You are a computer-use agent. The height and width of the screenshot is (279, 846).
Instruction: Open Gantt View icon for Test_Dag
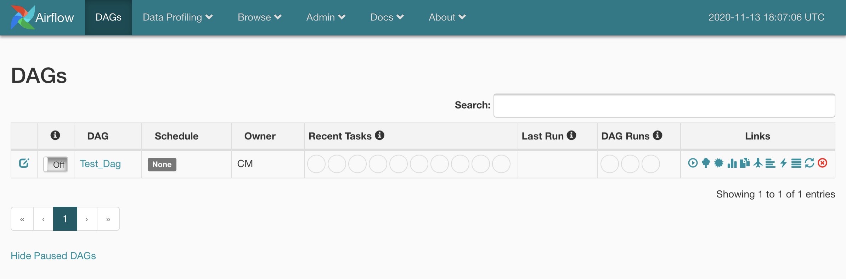coord(770,163)
